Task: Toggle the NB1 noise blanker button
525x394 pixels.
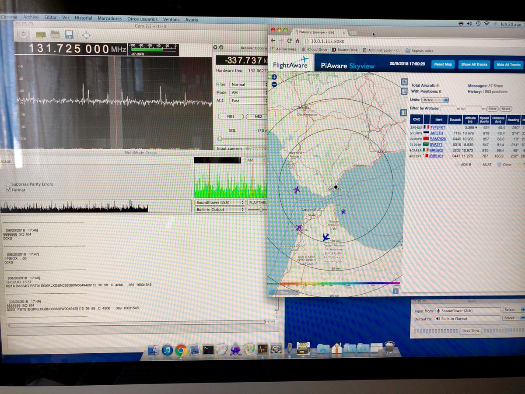Action: [x=230, y=117]
